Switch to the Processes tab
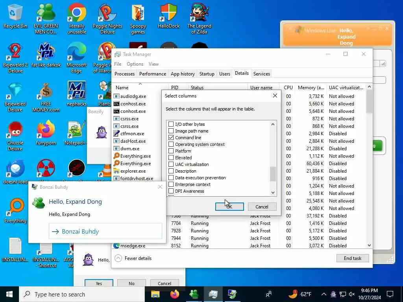The width and height of the screenshot is (403, 302). (124, 74)
